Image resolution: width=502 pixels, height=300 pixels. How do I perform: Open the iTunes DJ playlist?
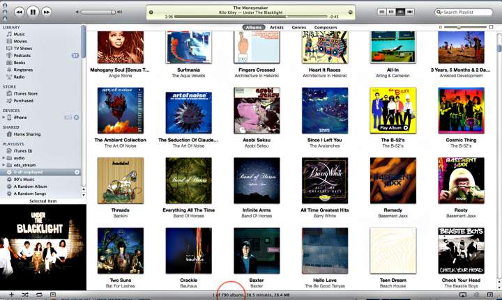[x=22, y=151]
